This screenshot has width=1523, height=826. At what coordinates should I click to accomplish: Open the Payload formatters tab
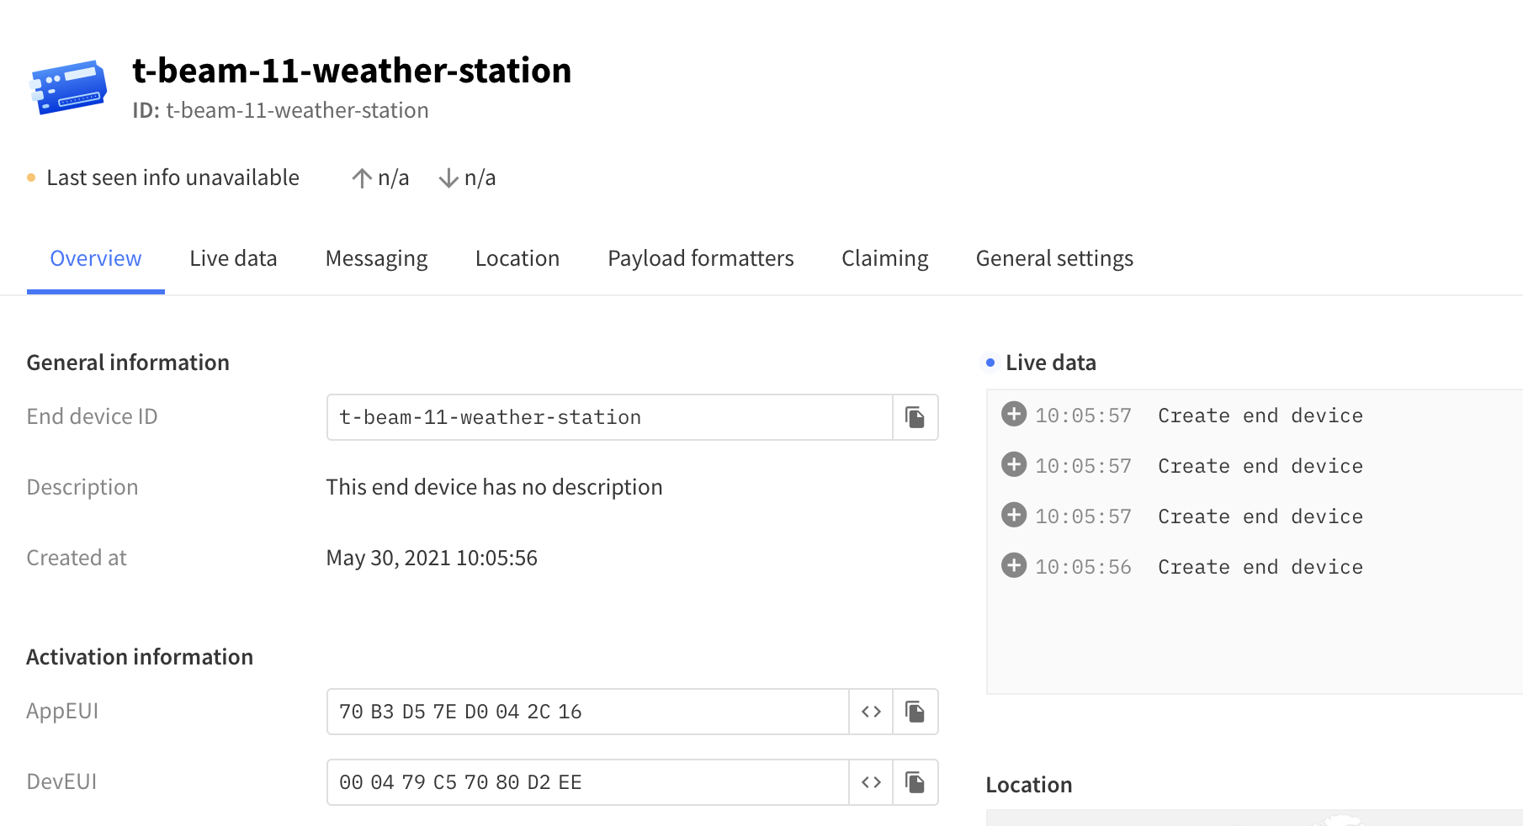pos(700,259)
